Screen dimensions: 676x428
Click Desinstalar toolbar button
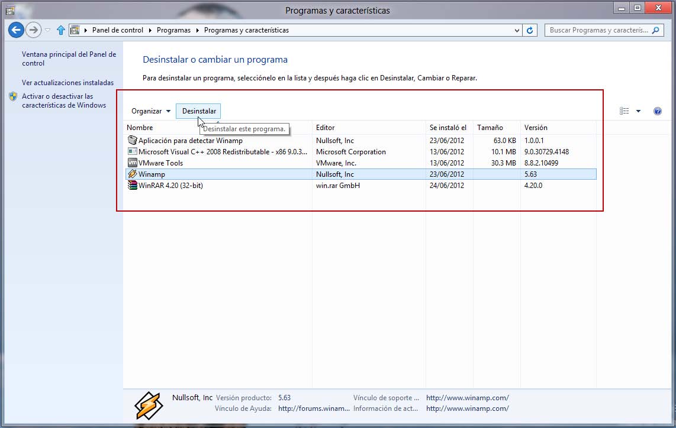(199, 111)
